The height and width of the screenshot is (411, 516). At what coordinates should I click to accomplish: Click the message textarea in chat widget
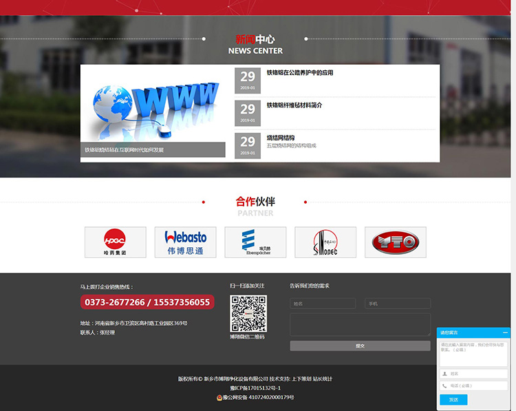[473, 352]
